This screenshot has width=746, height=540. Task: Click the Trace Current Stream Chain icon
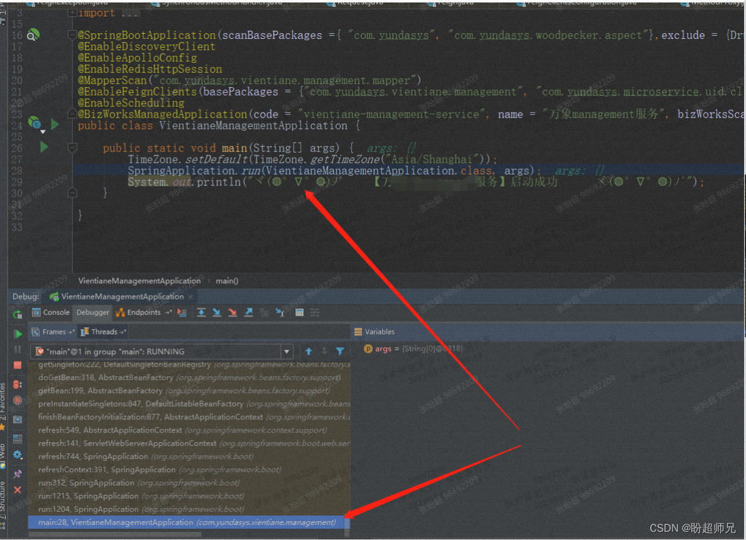pos(315,312)
